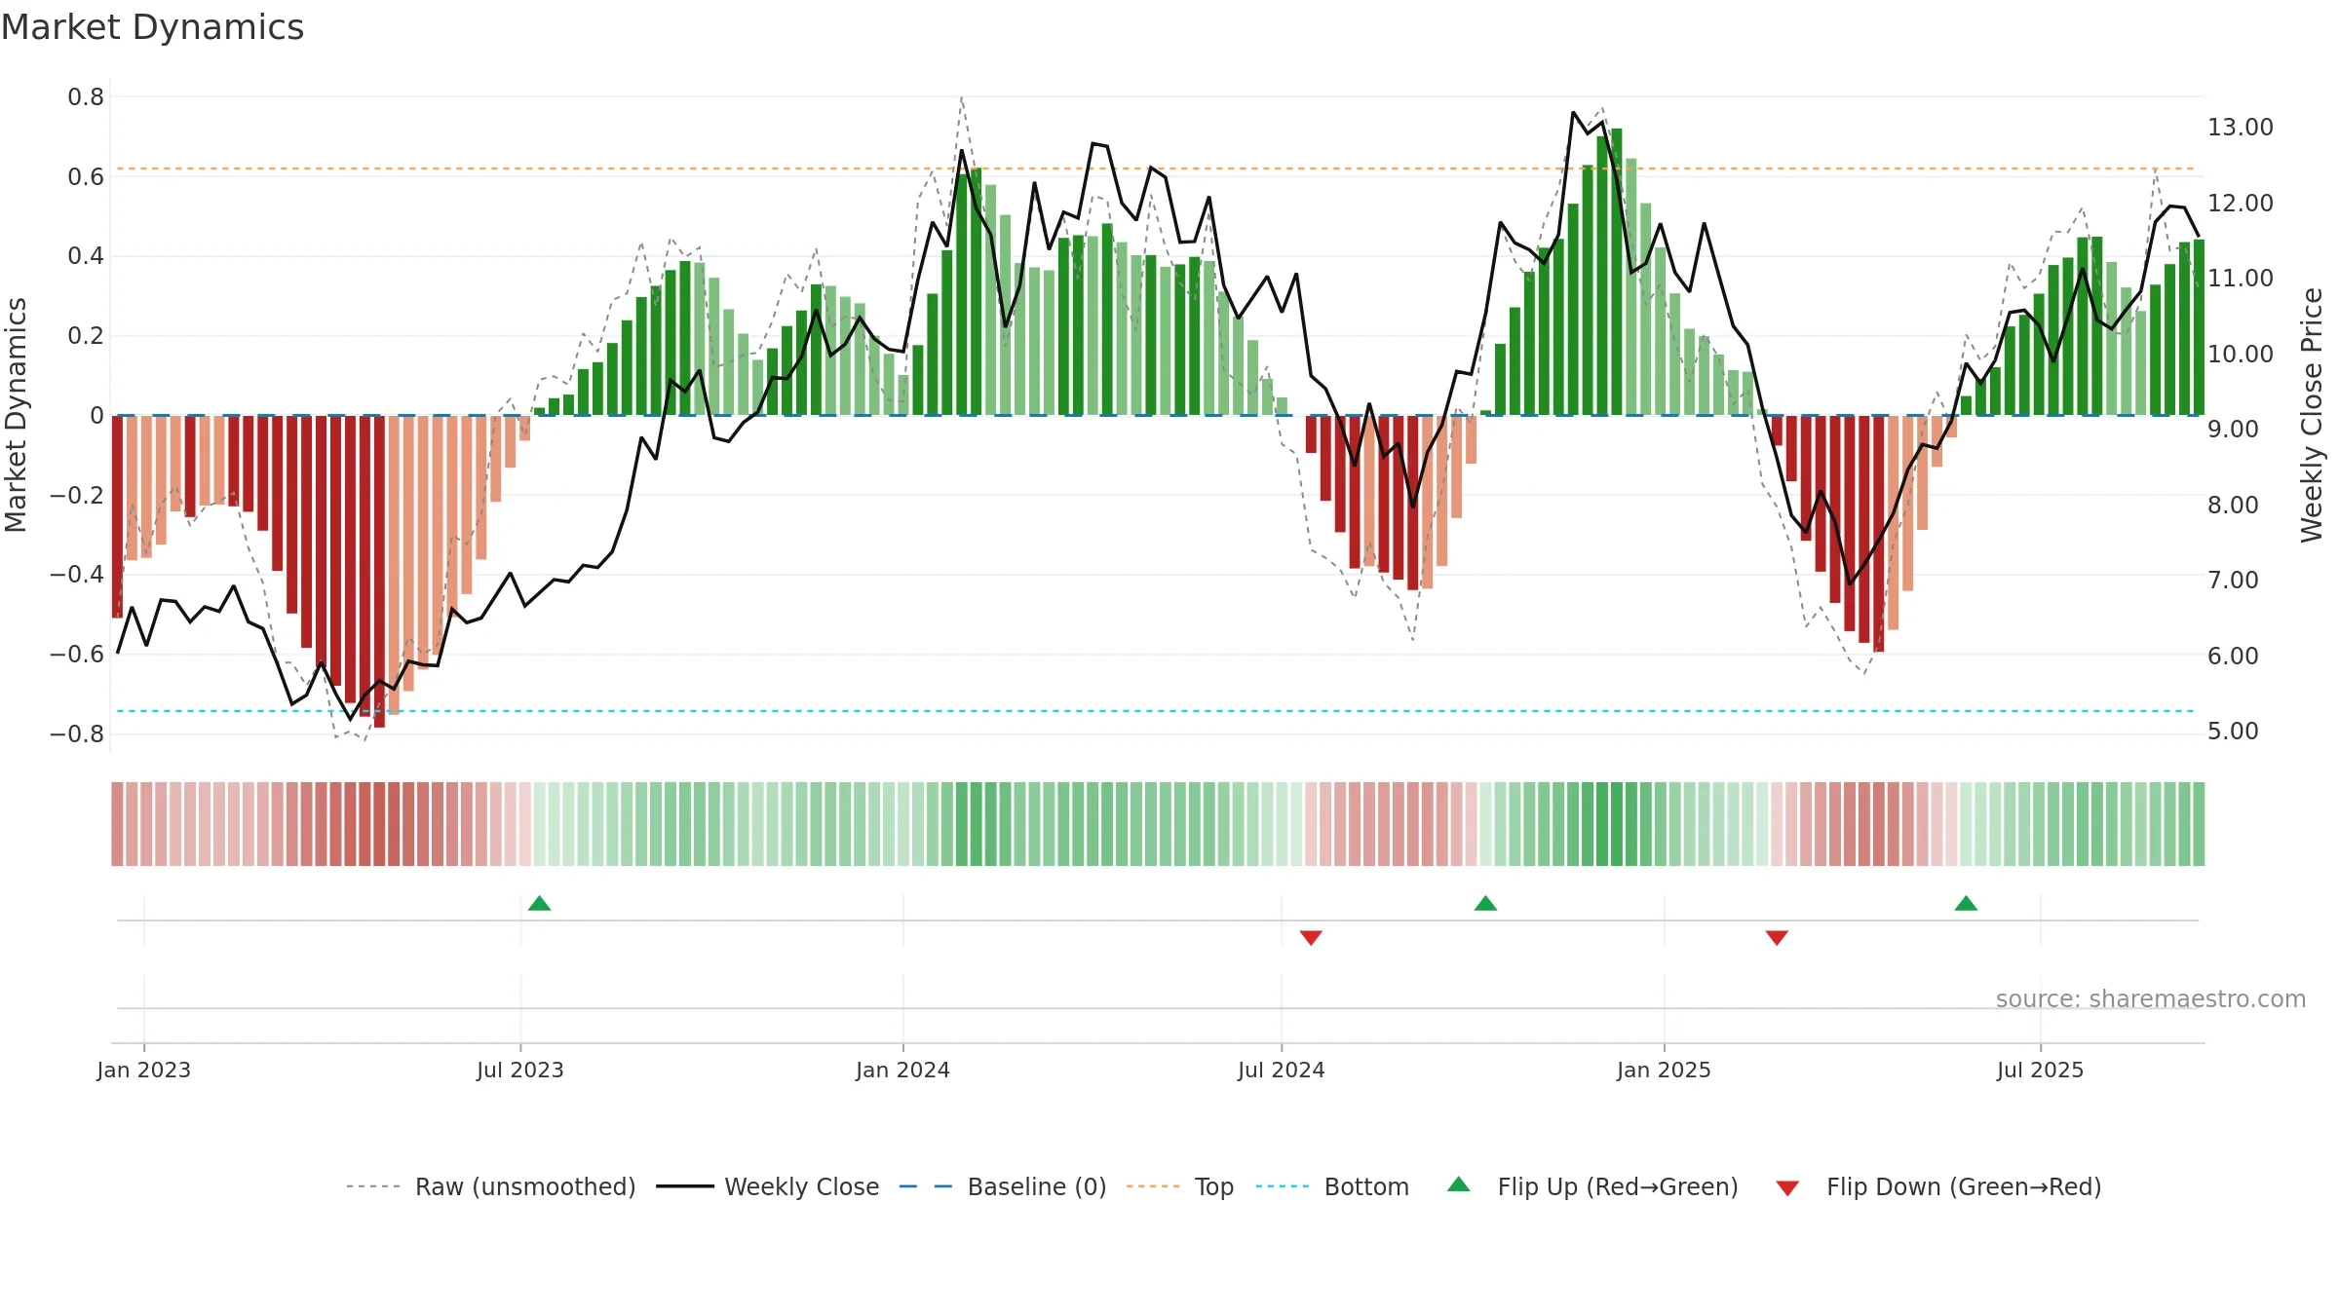Click the 13.00 price axis tick
This screenshot has height=1315, width=2339.
[2241, 128]
